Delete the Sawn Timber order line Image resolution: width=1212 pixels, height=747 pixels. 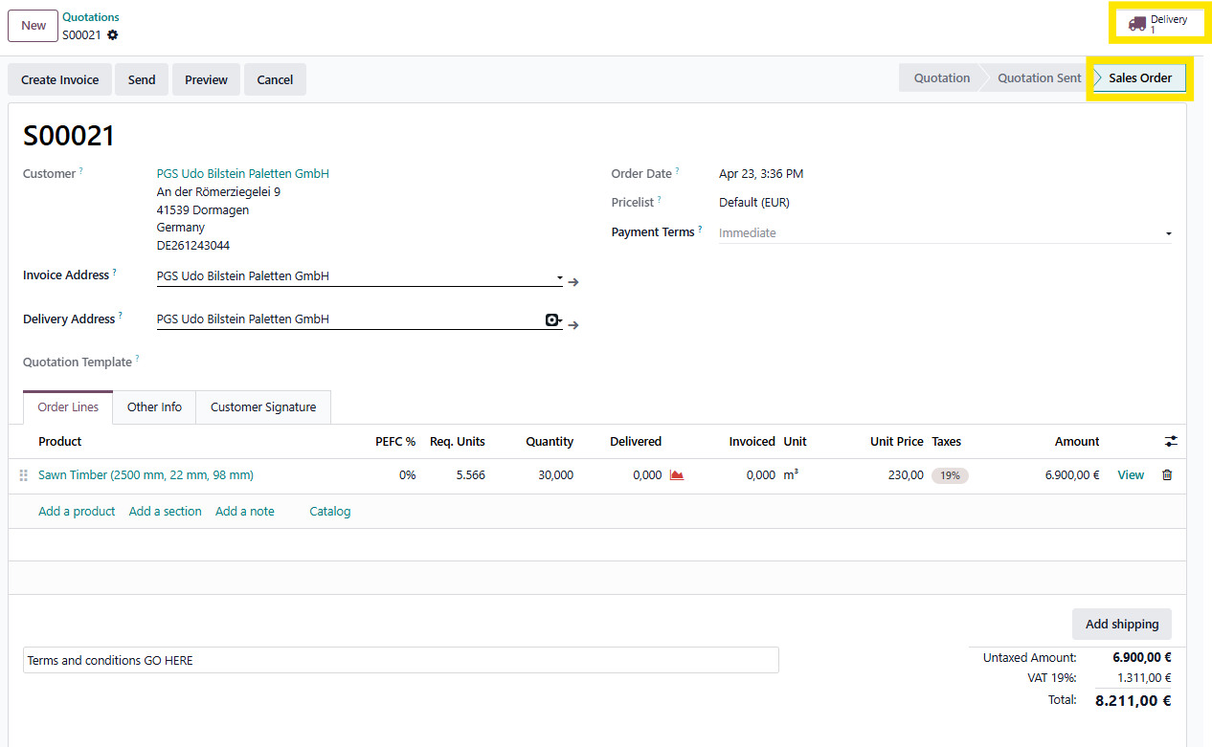coord(1166,475)
